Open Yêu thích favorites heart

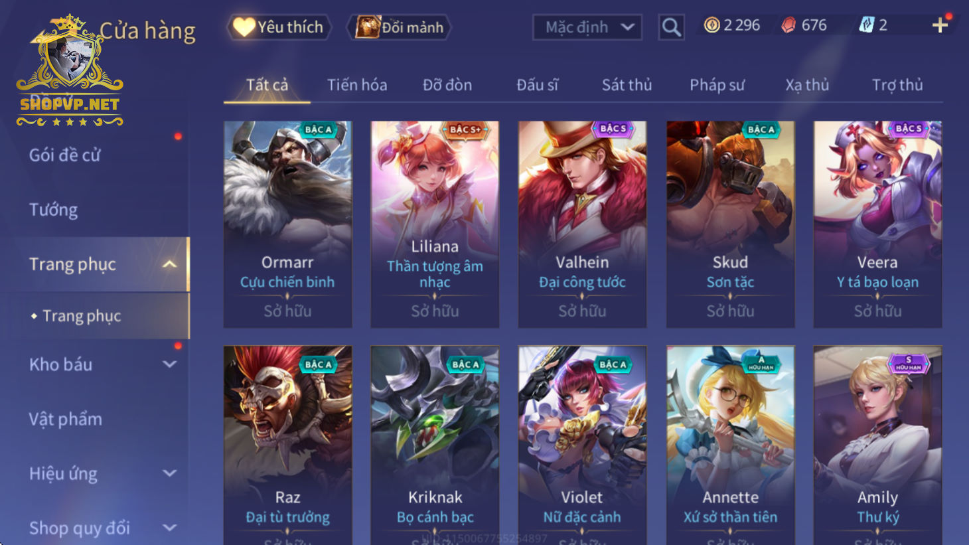point(244,27)
